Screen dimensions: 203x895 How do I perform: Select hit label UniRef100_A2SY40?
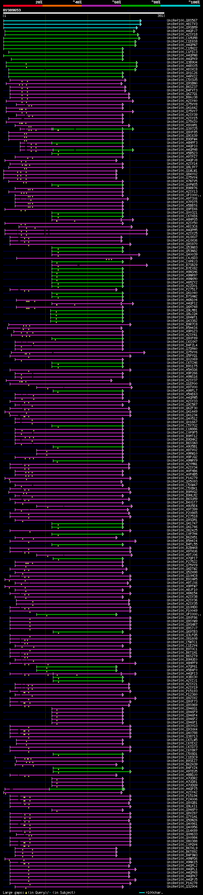click(182, 101)
